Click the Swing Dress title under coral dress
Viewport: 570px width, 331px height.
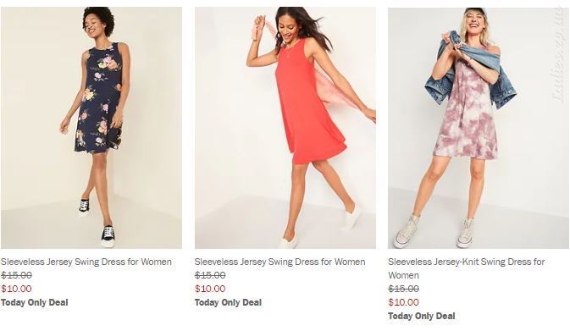[x=279, y=262]
